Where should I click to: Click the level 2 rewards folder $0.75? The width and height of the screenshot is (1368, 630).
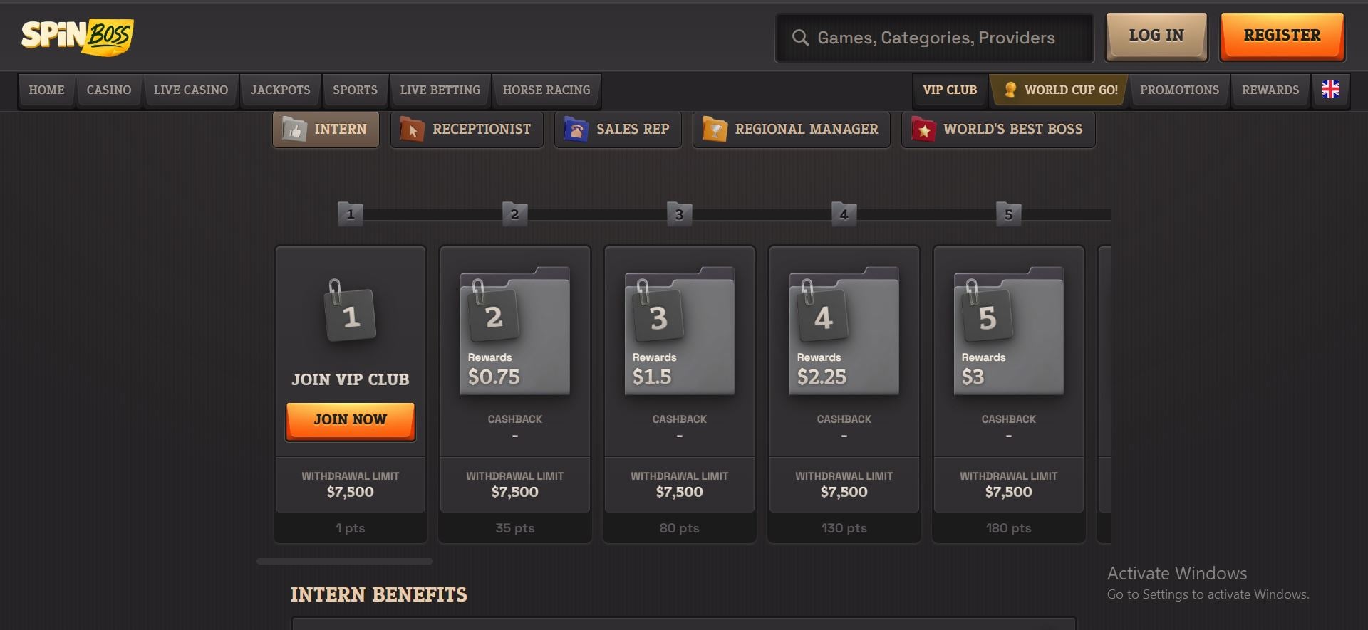pos(515,331)
